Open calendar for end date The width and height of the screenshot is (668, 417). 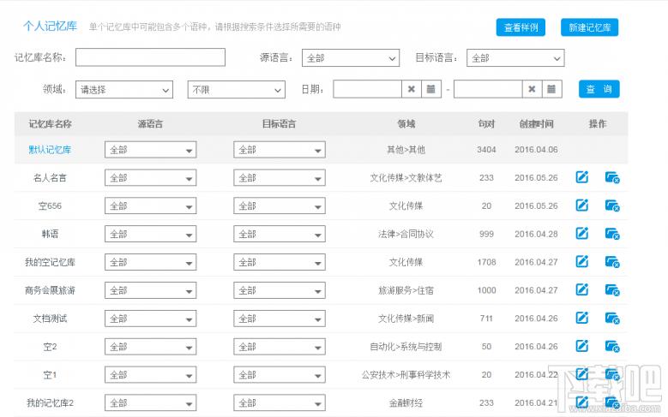[x=551, y=89]
